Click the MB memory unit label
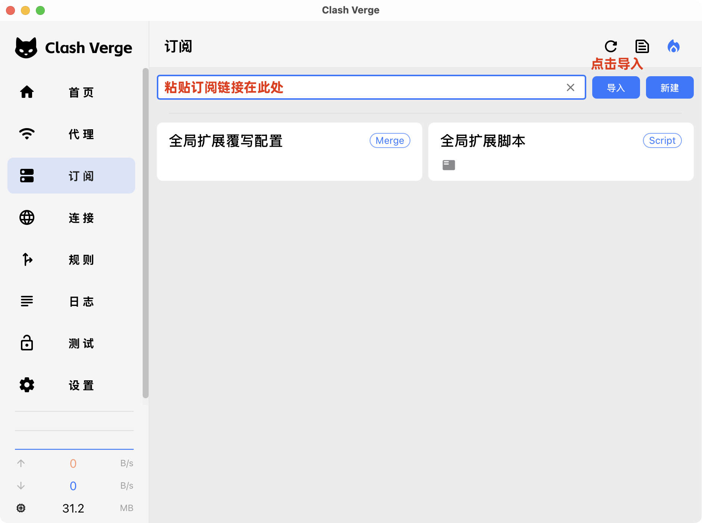Viewport: 702px width, 523px height. pyautogui.click(x=127, y=508)
